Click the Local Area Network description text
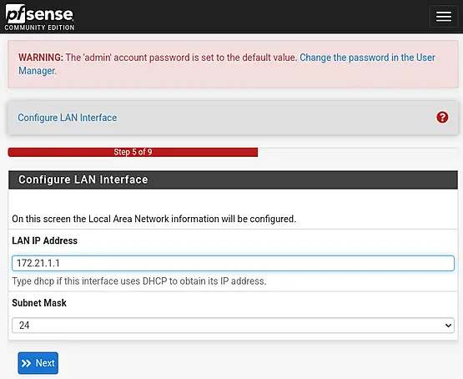The image size is (463, 379). (153, 219)
